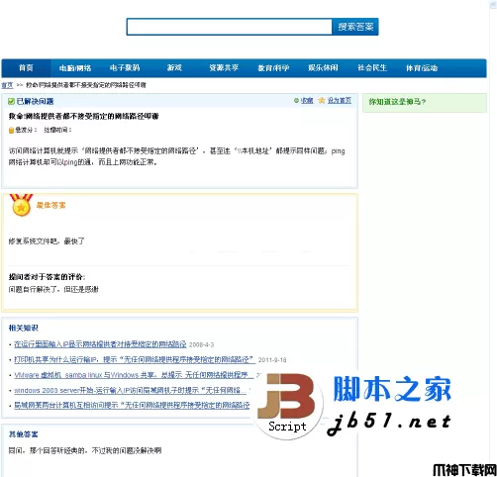Screen dimensions: 497x477
Task: Open related link starting with 打印机共享为什么
Action: click(135, 359)
